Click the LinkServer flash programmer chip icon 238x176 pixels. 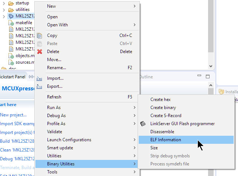tap(143, 124)
